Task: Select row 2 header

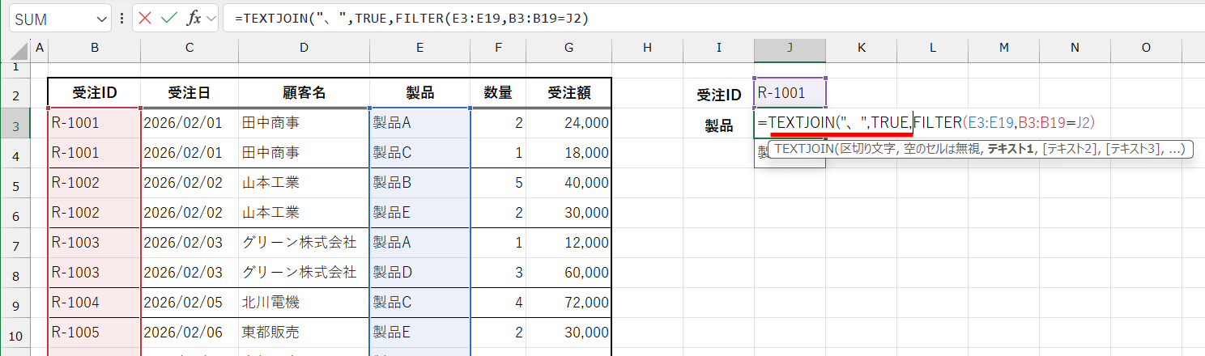Action: pyautogui.click(x=15, y=93)
